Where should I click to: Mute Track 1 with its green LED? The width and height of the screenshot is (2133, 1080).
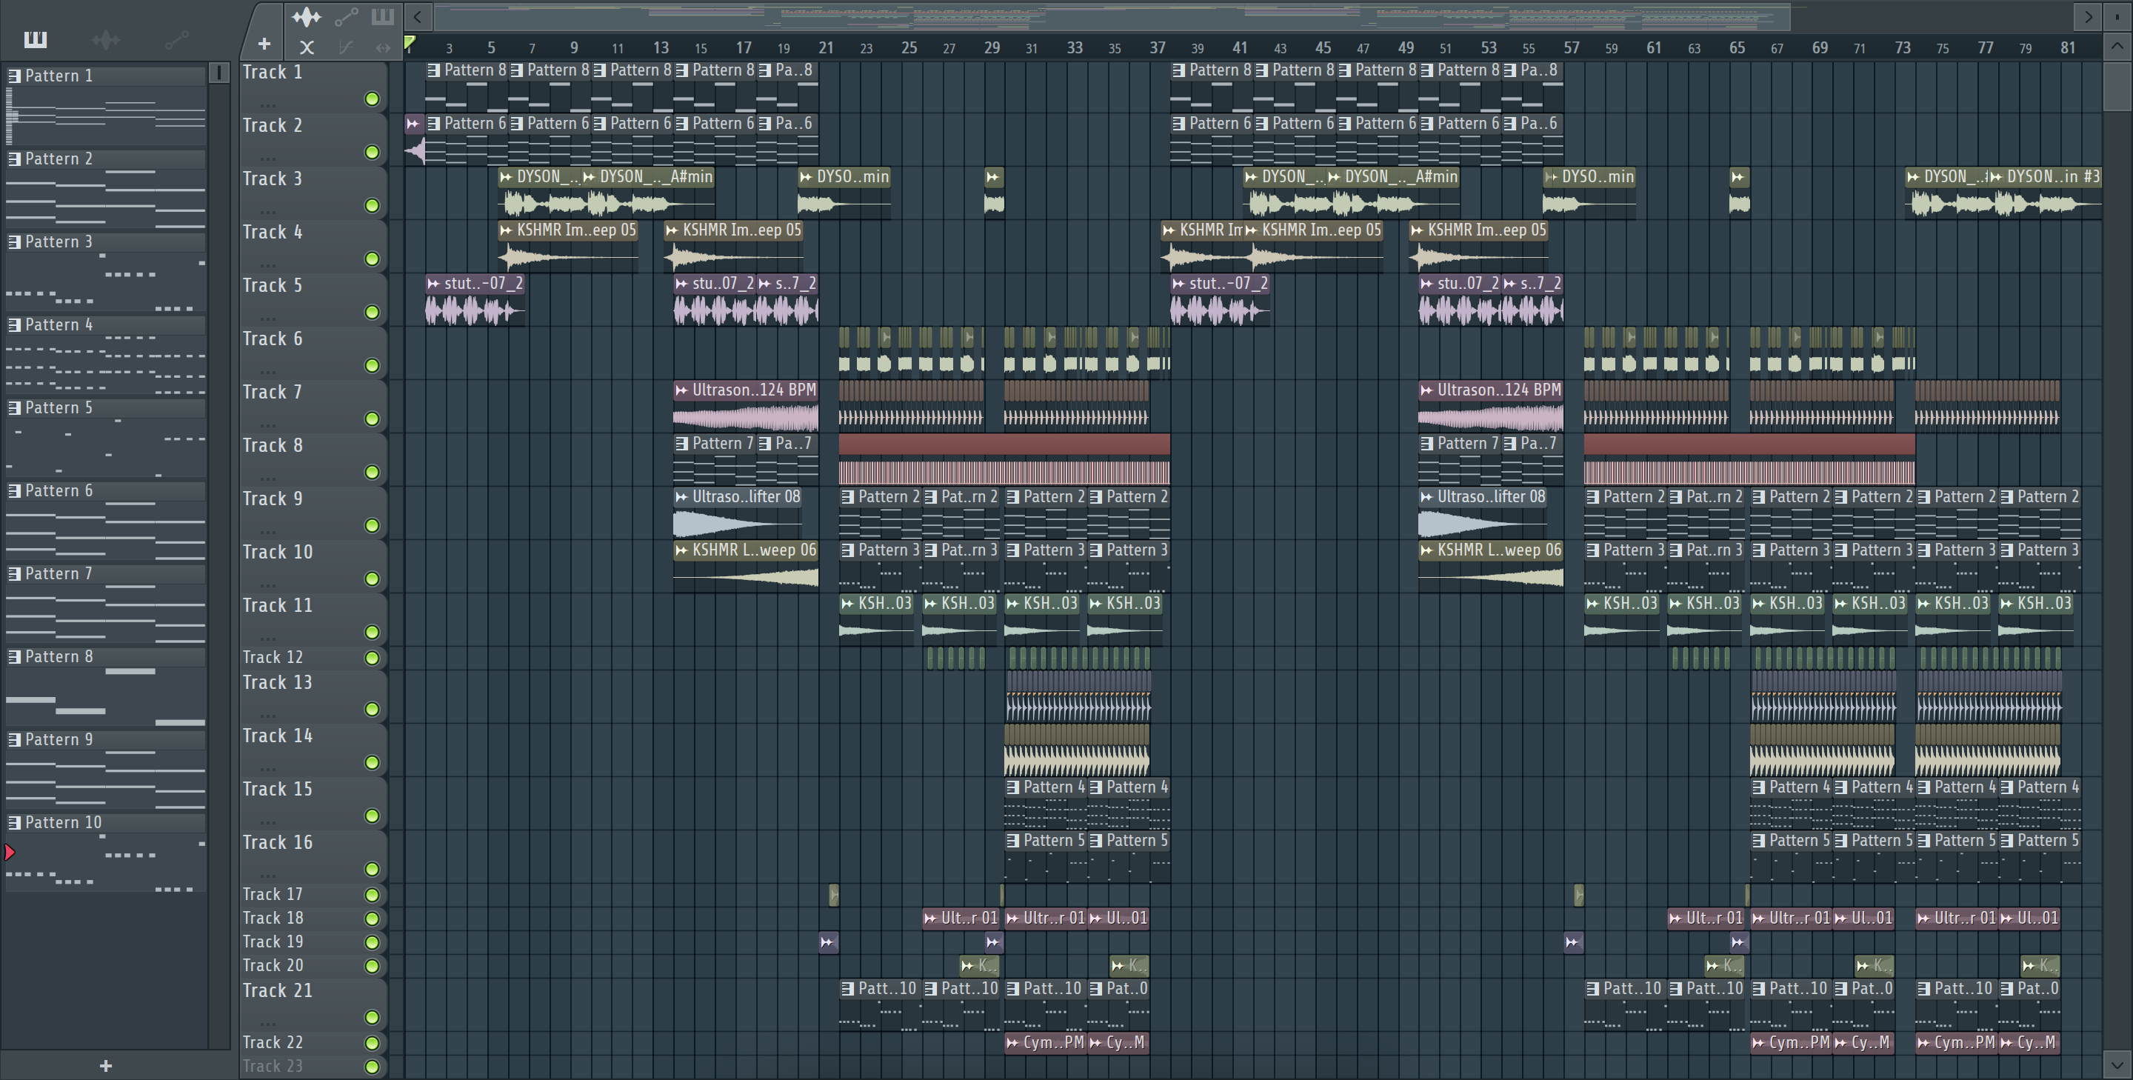tap(373, 99)
